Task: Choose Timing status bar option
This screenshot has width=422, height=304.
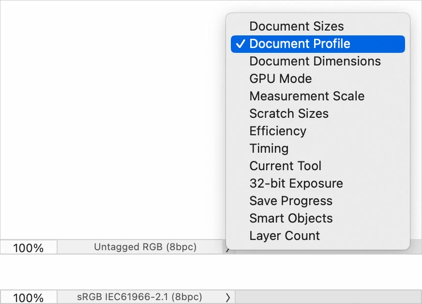Action: (269, 148)
